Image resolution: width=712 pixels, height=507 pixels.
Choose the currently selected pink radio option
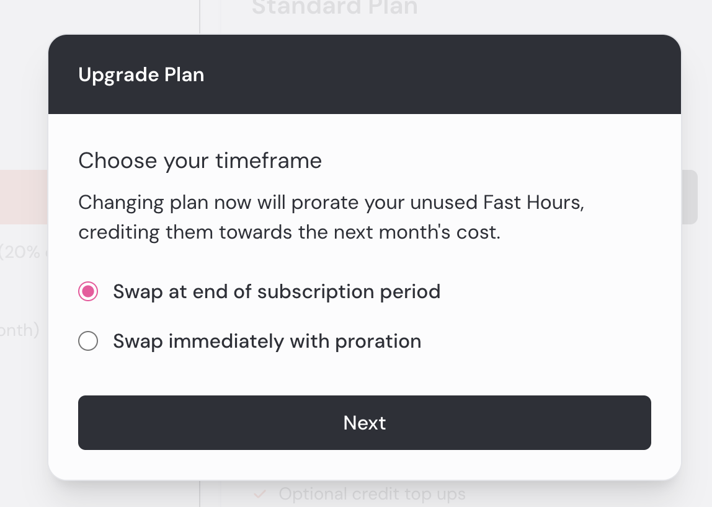[88, 291]
